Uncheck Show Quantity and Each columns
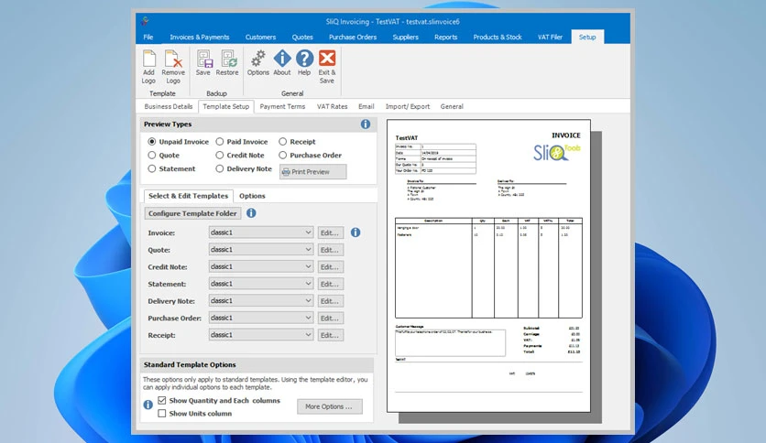Image resolution: width=766 pixels, height=443 pixels. [x=162, y=401]
